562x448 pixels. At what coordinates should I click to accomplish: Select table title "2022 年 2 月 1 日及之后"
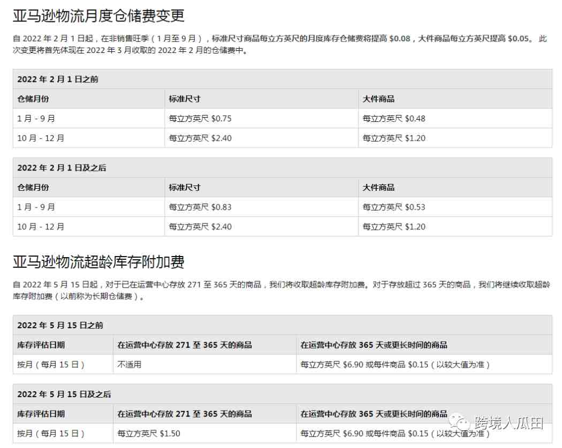62,167
